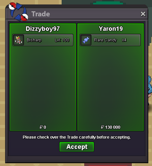Image resolution: width=152 pixels, height=166 pixels.
Task: Click Dizzyboy97's money amount of 0
Action: (45, 127)
